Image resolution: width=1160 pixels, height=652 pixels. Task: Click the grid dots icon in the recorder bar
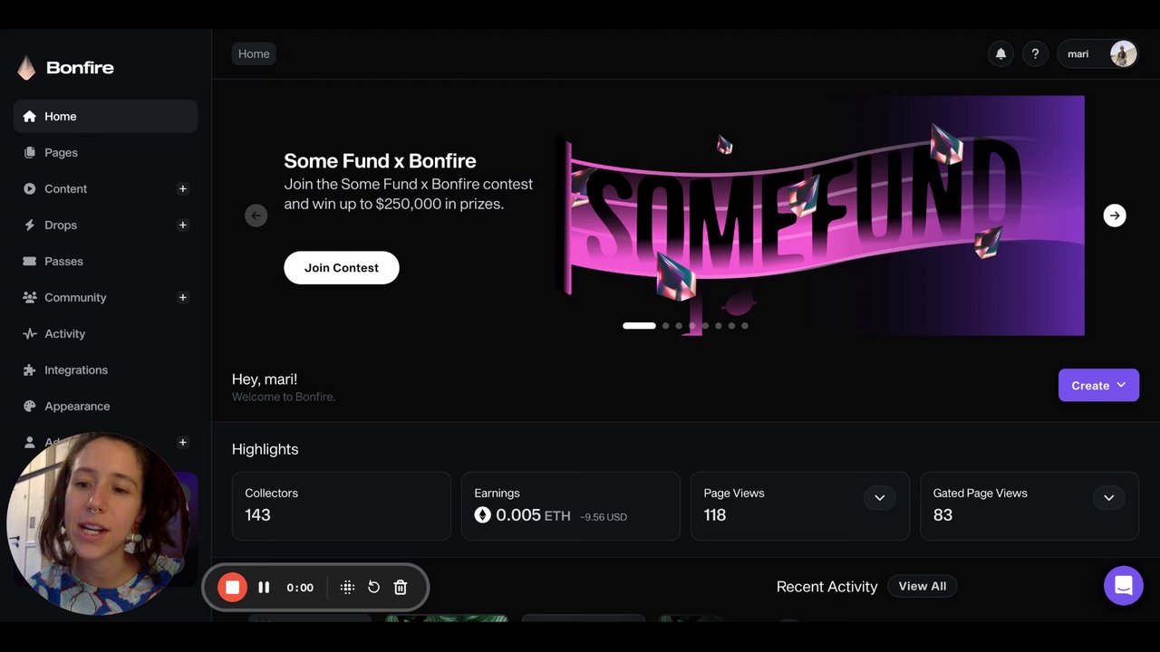[x=347, y=587]
